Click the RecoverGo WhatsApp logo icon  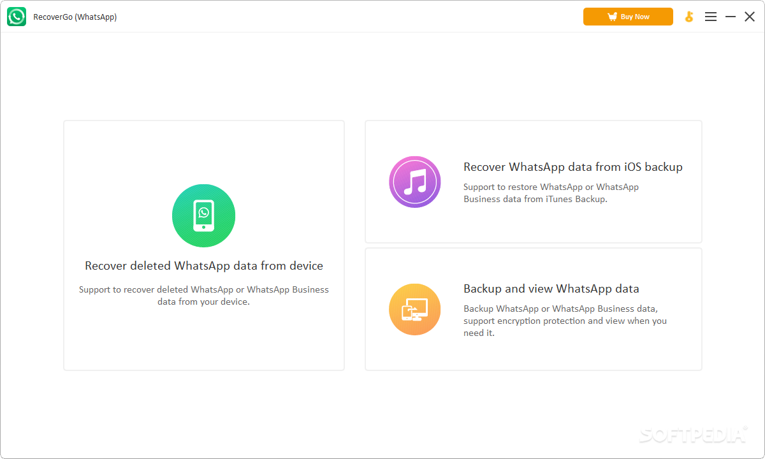coord(17,17)
